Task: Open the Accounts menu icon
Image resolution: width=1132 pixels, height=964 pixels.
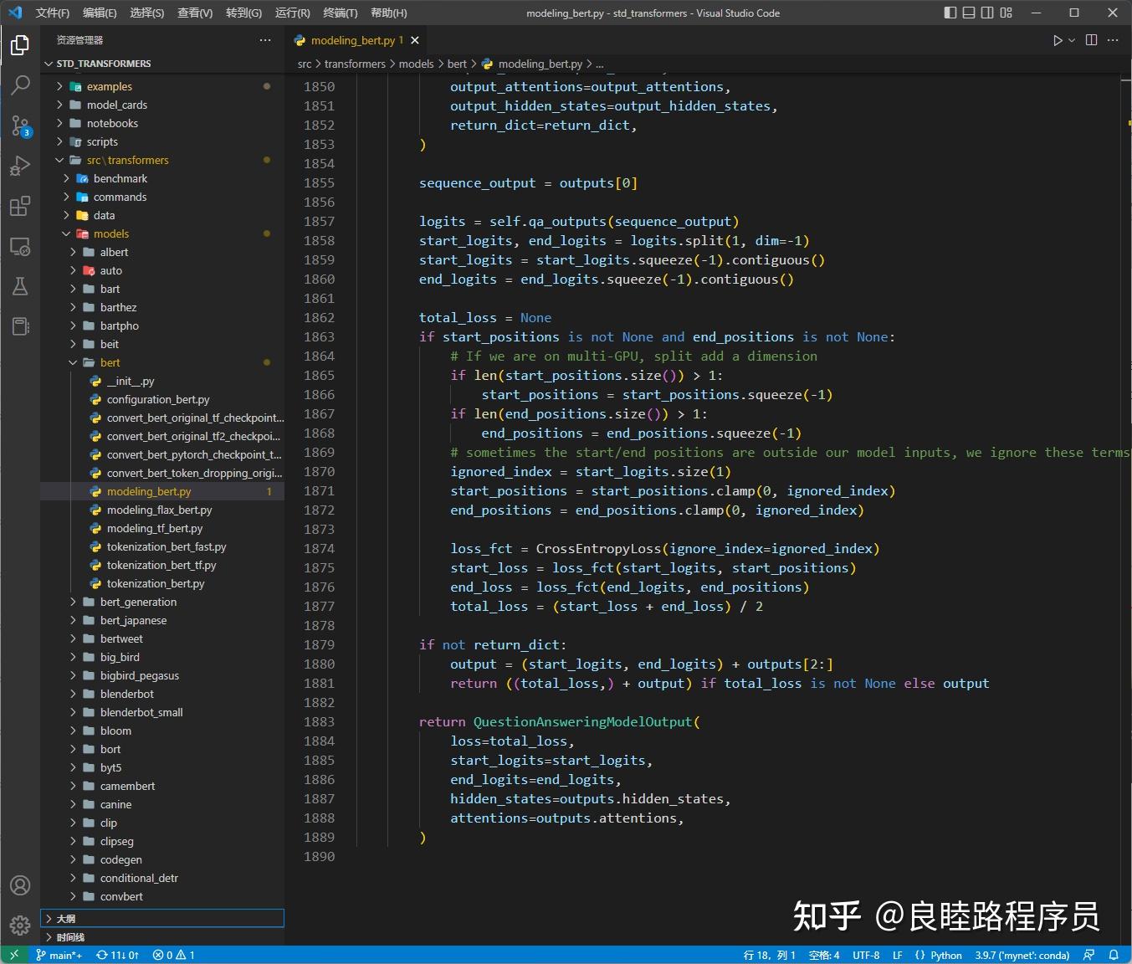Action: pyautogui.click(x=20, y=885)
